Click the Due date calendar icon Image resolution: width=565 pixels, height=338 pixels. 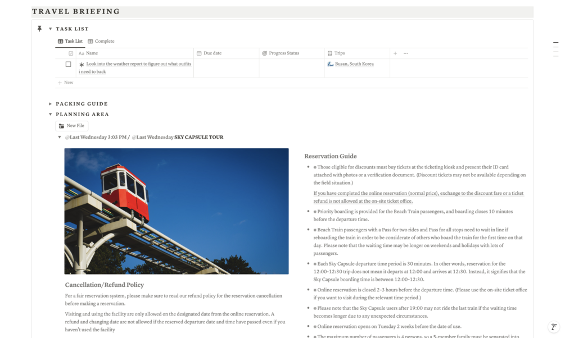coord(199,53)
